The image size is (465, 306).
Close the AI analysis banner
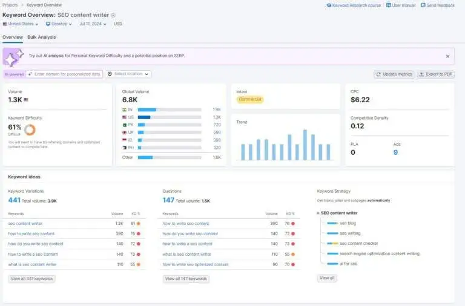pyautogui.click(x=447, y=56)
